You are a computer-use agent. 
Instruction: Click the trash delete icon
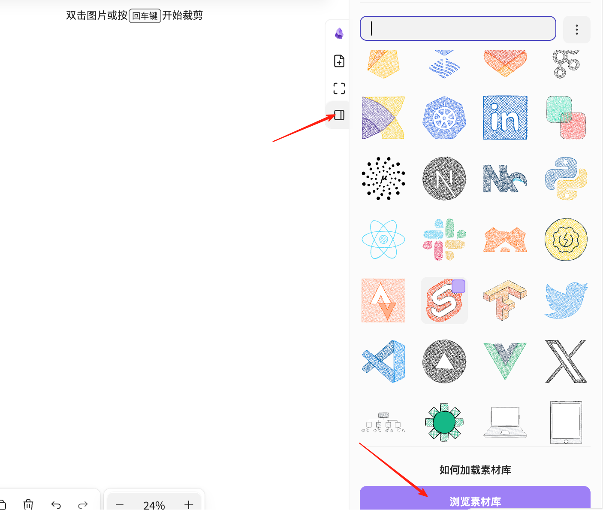click(28, 504)
